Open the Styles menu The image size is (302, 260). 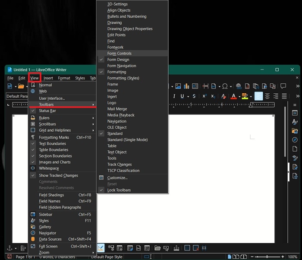tap(80, 78)
